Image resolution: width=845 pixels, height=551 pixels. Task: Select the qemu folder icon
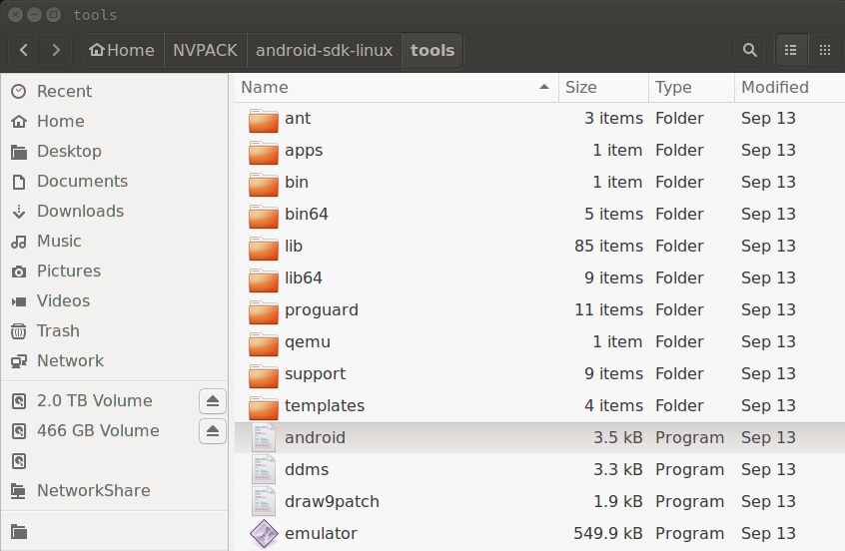[264, 343]
